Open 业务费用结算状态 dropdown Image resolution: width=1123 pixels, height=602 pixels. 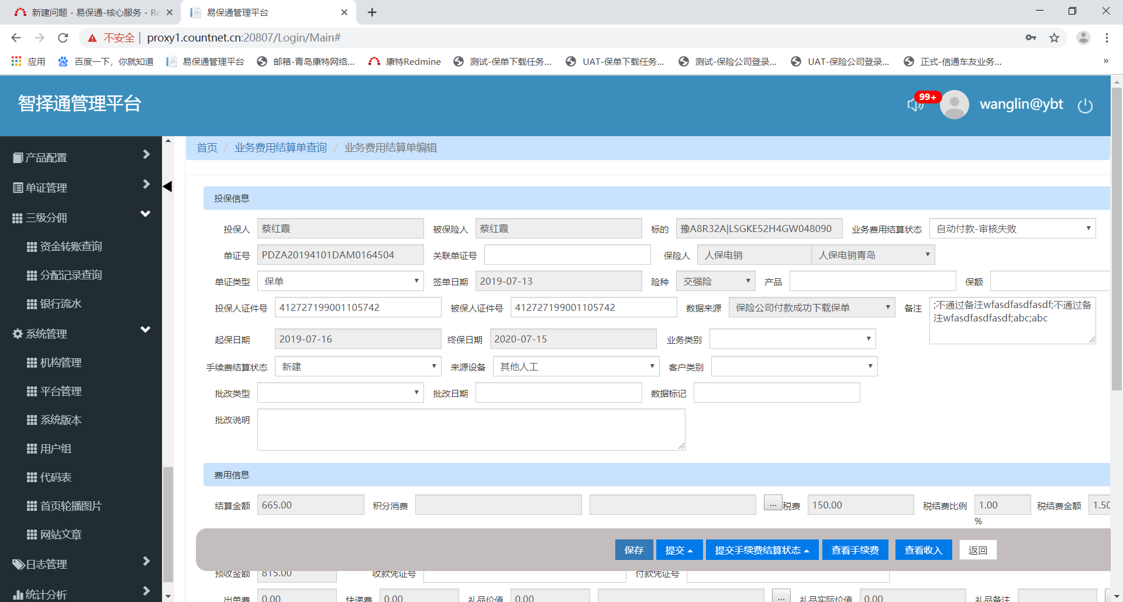1012,229
